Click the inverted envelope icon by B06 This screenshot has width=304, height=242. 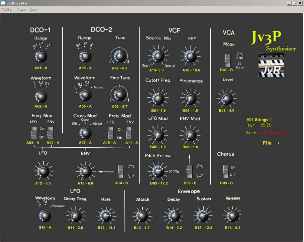[200, 176]
